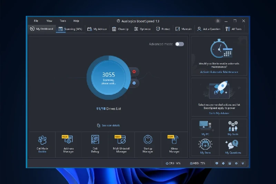The image size is (276, 184).
Task: Click the Auslogics BoostSpeed 13 title icon
Action: [118, 21]
